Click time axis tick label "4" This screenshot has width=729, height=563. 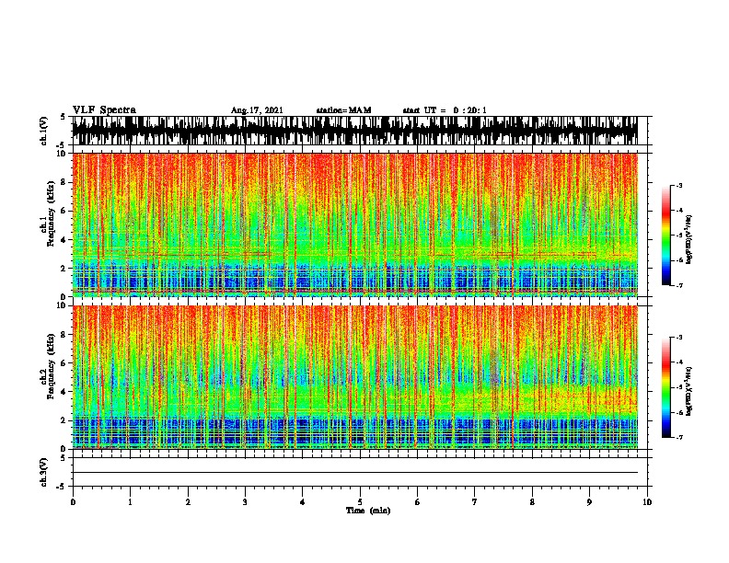(x=303, y=502)
